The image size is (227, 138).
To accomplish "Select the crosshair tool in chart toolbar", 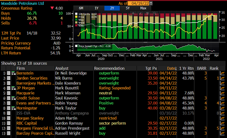I will [133, 14].
